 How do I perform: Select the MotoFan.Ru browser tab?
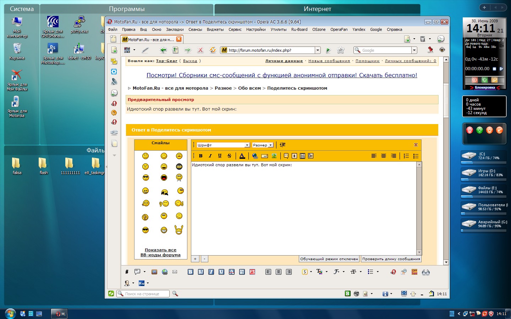[152, 39]
